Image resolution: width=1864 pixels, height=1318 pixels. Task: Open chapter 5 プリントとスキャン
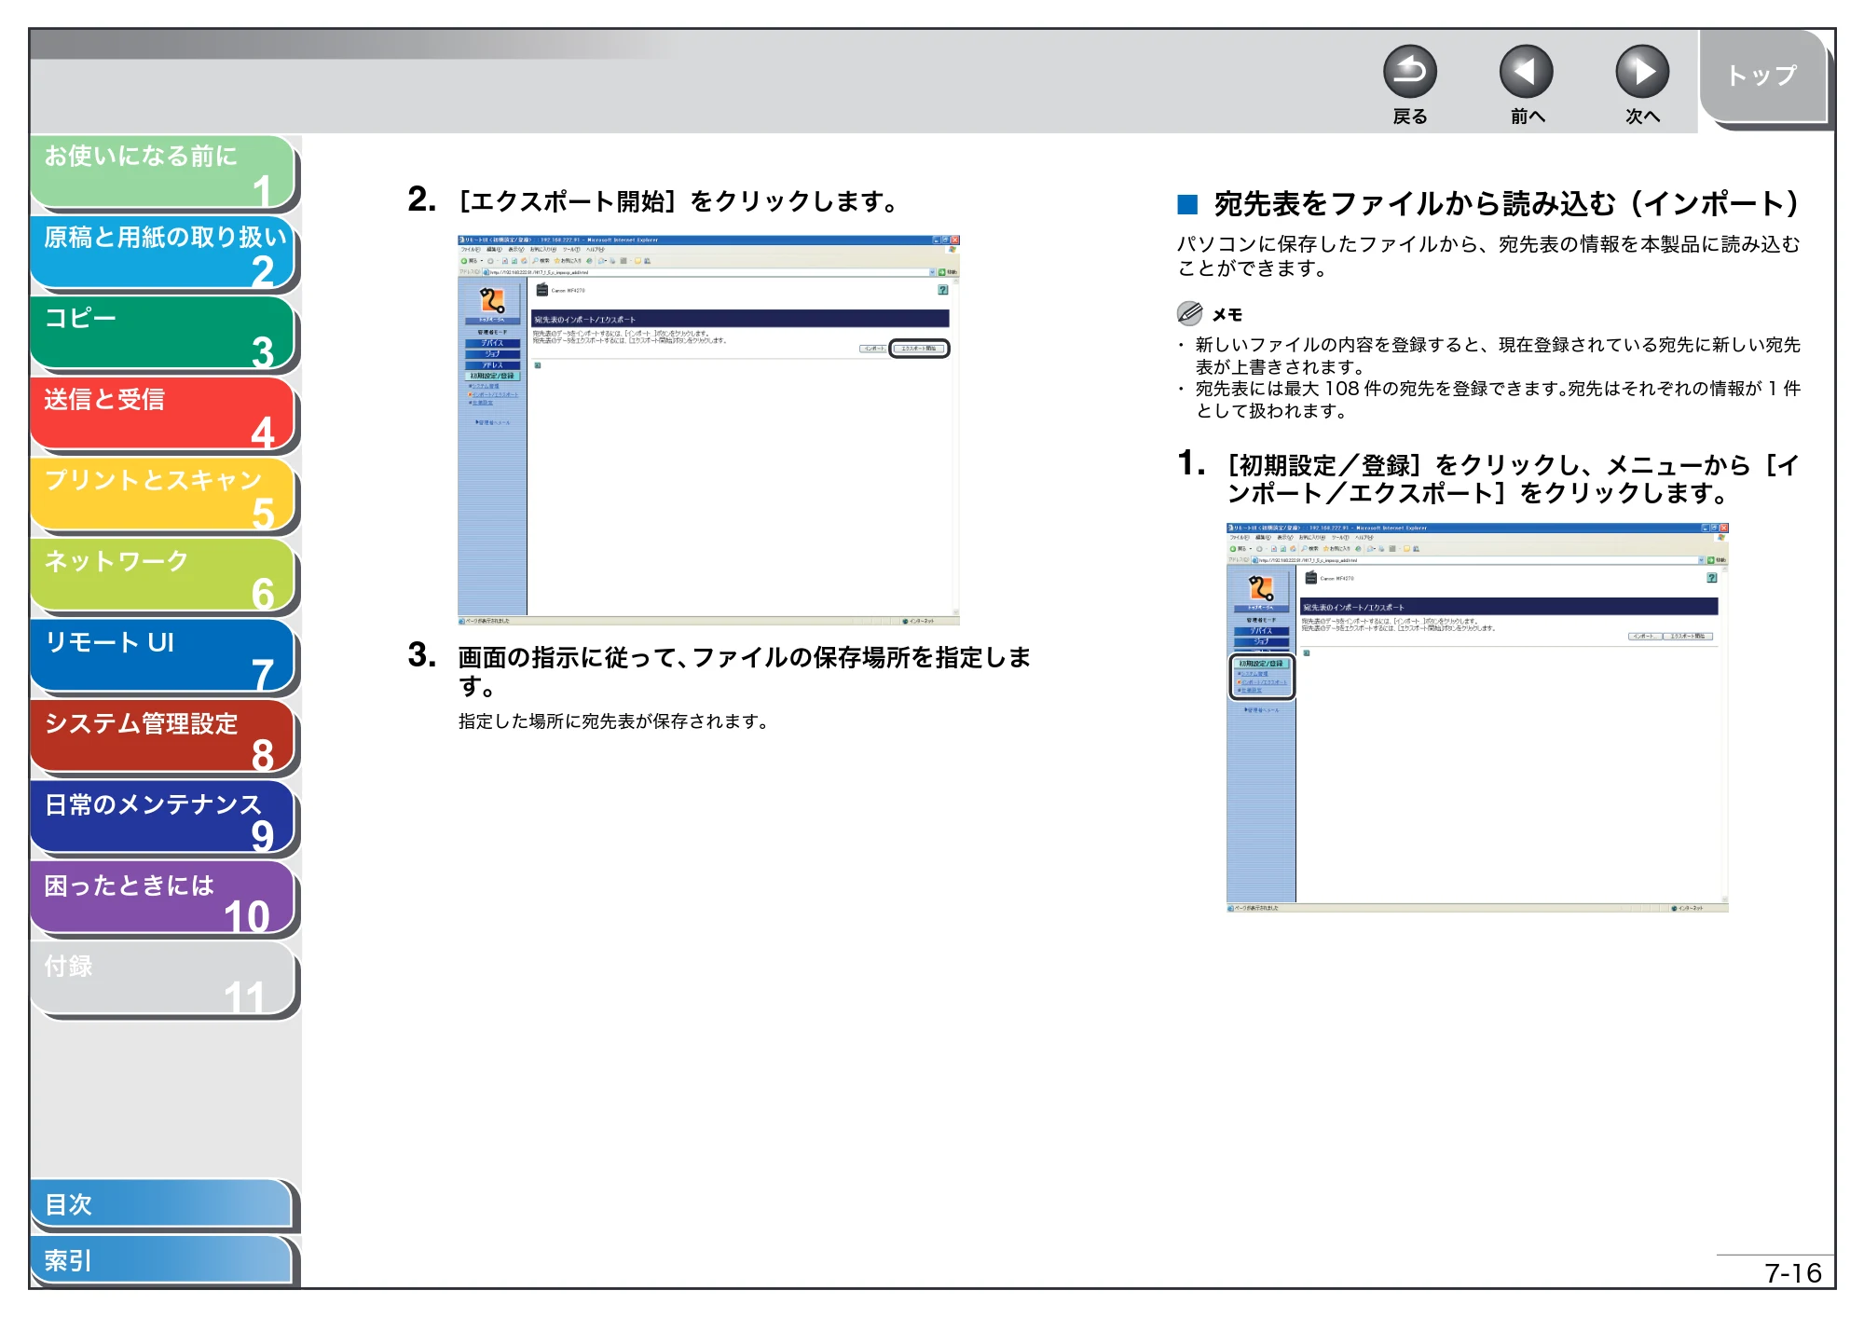164,496
